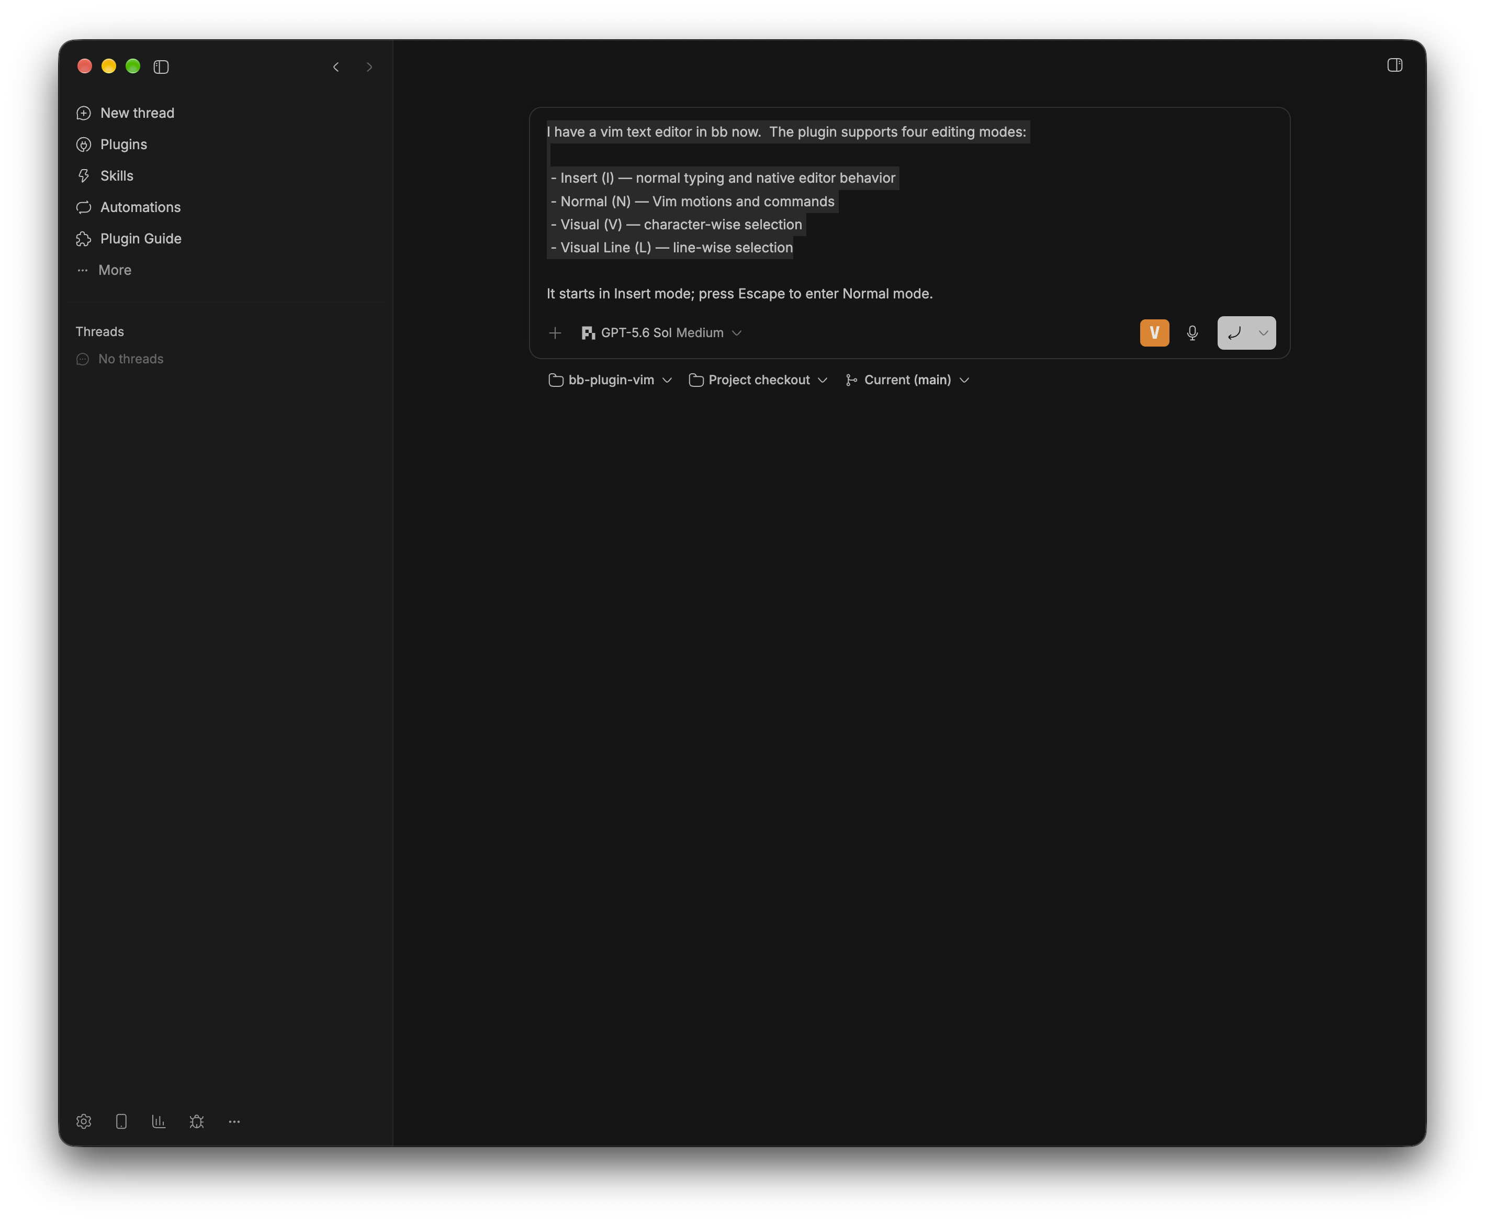Click the mobile device icon in footer
The image size is (1485, 1224).
click(121, 1121)
